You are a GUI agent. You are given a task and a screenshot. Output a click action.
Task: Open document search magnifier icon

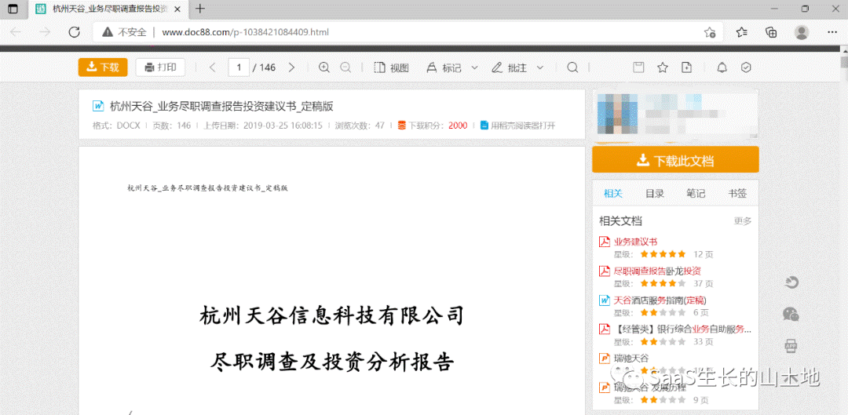(x=572, y=67)
